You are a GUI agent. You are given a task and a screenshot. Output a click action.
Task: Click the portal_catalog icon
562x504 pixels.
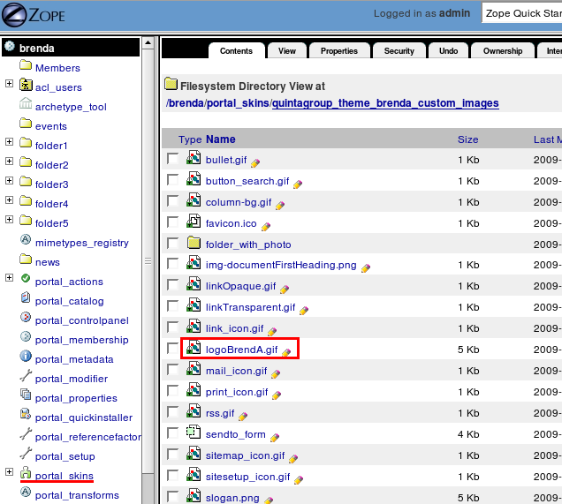coord(26,297)
